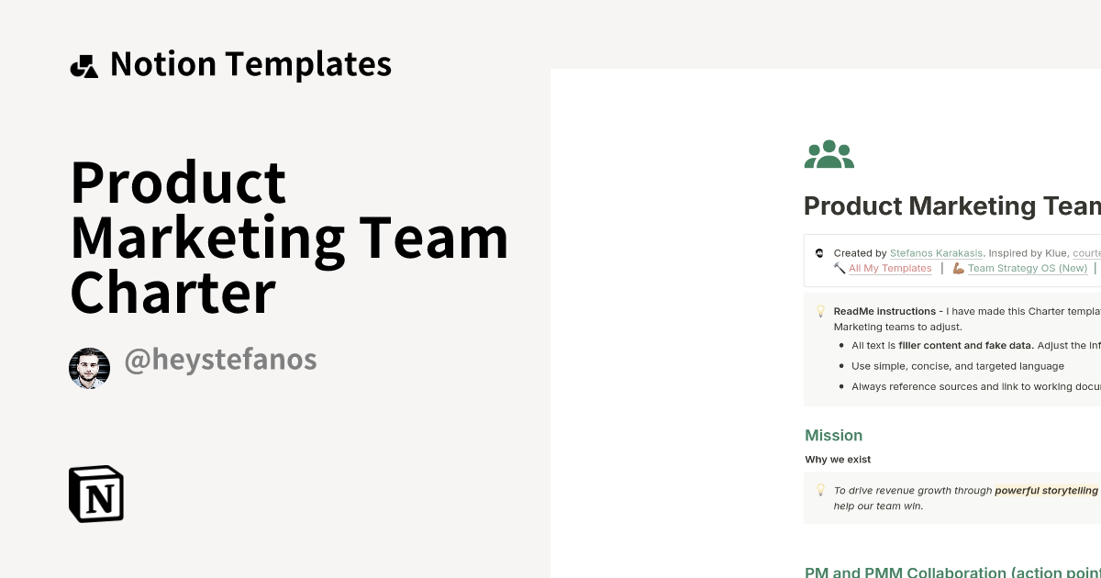Click the Notion Templates header text
The image size is (1101, 578).
coord(250,64)
